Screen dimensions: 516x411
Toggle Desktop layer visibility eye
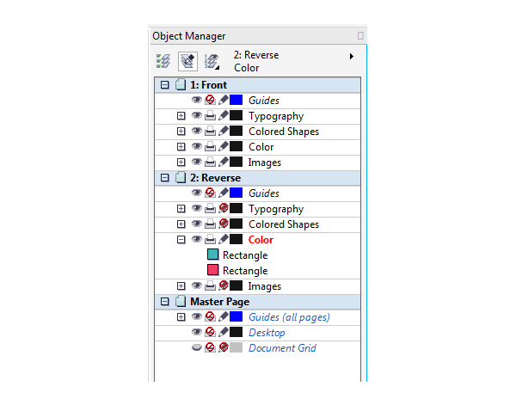[x=197, y=332]
